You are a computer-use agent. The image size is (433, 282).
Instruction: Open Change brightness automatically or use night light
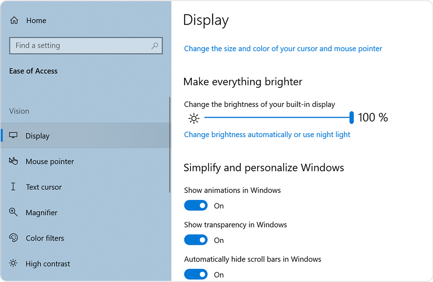[x=267, y=135]
